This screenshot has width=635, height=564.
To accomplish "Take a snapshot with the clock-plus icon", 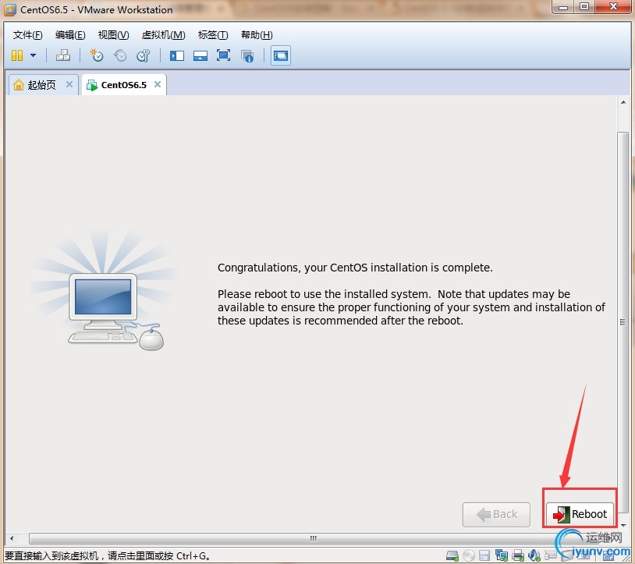I will 97,55.
